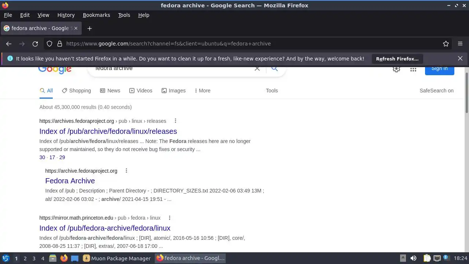The height and width of the screenshot is (264, 469).
Task: Switch to Images results
Action: coord(174,91)
